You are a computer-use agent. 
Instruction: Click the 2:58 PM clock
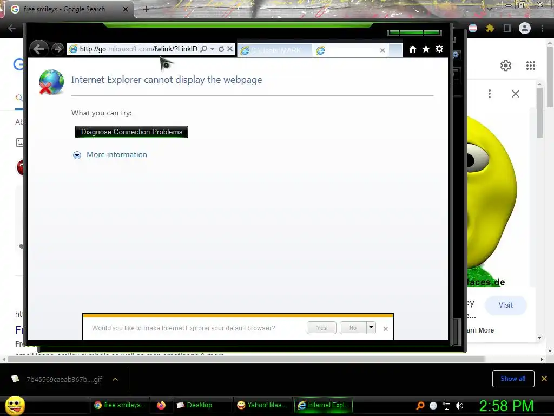click(506, 406)
